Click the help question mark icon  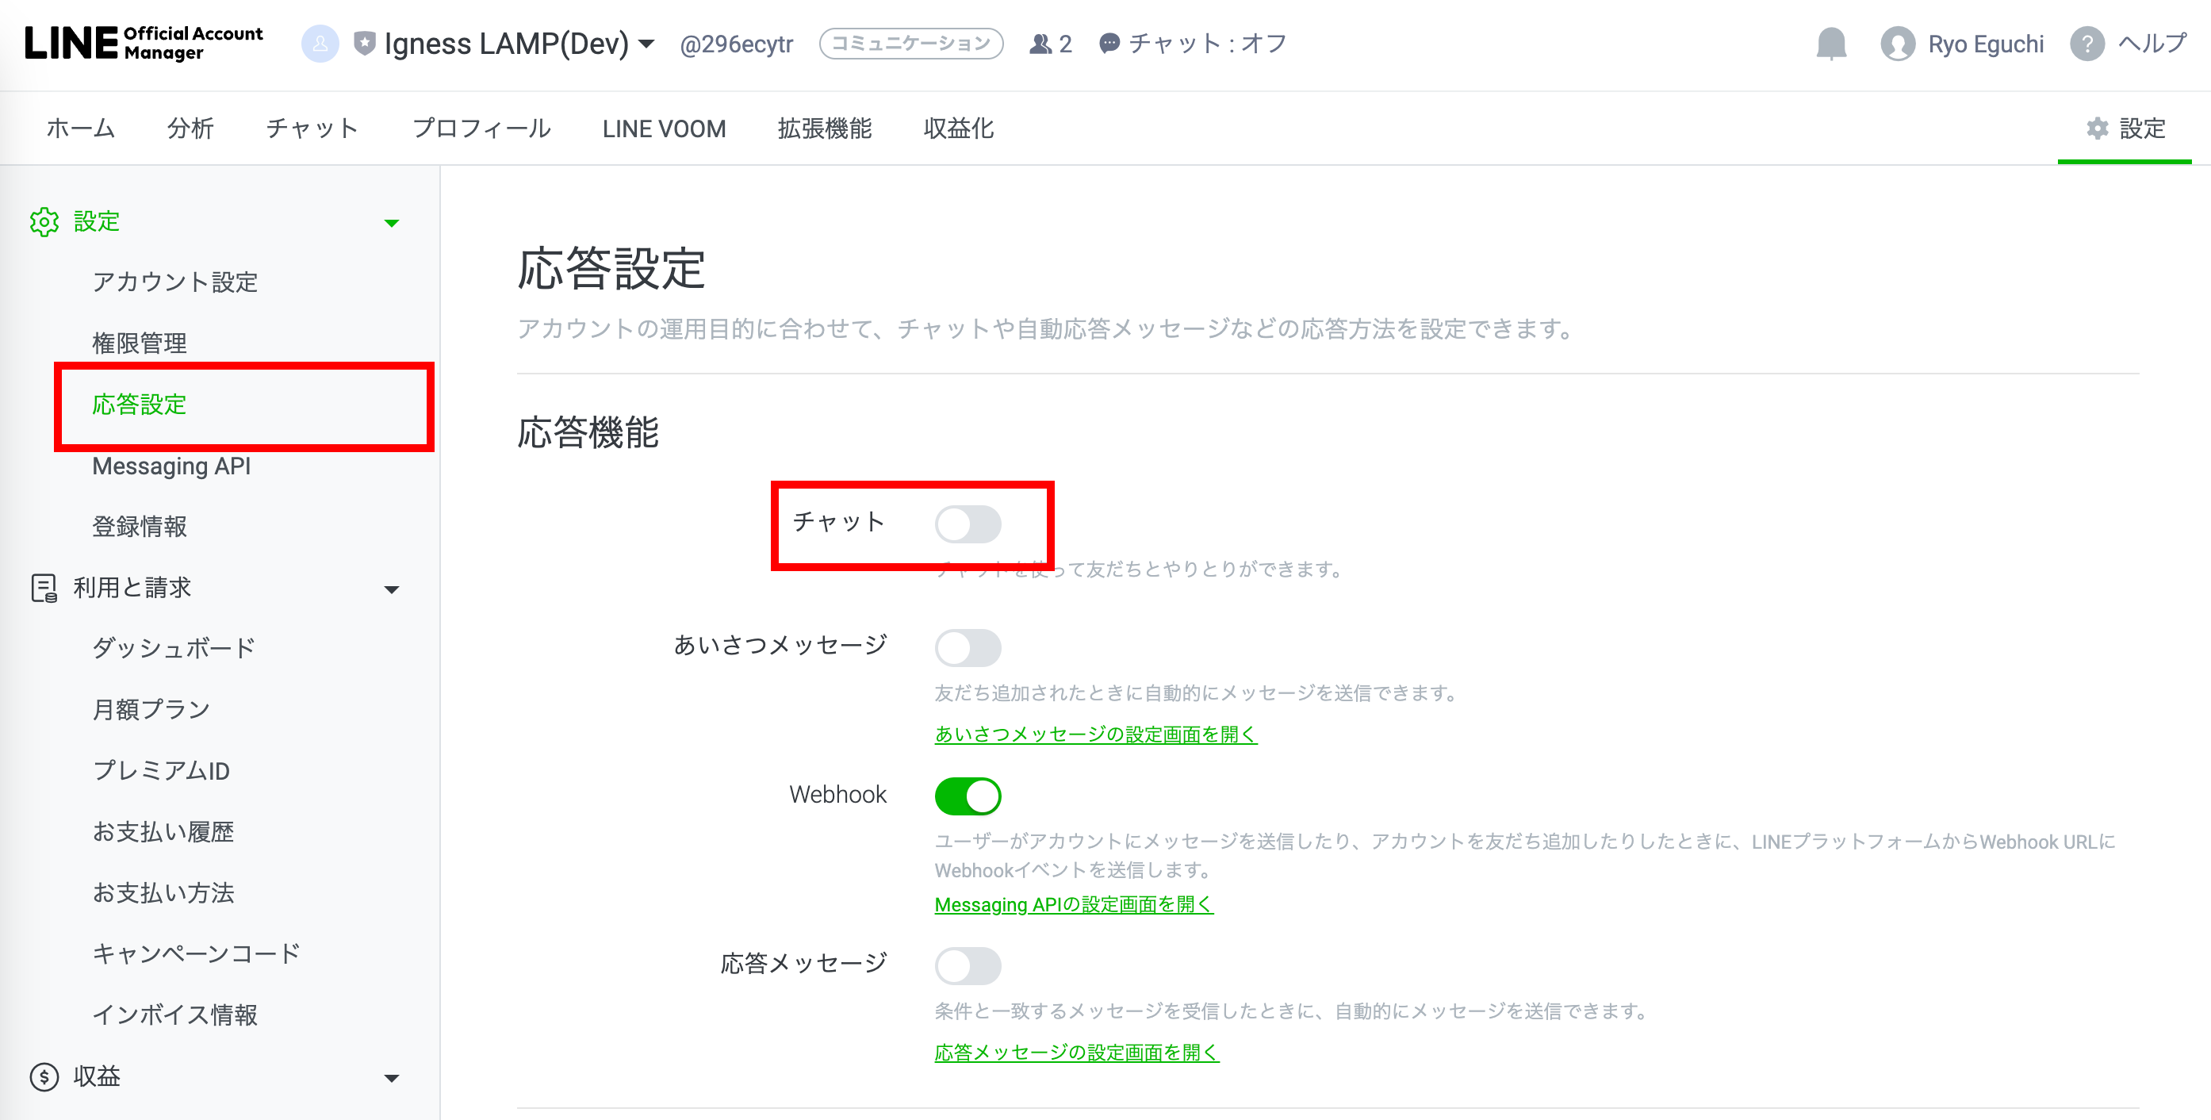[x=2086, y=43]
